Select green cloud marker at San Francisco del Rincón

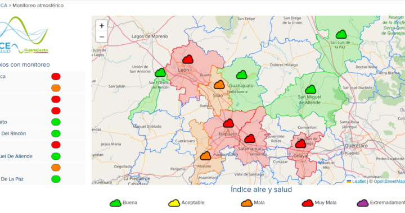coord(160,73)
